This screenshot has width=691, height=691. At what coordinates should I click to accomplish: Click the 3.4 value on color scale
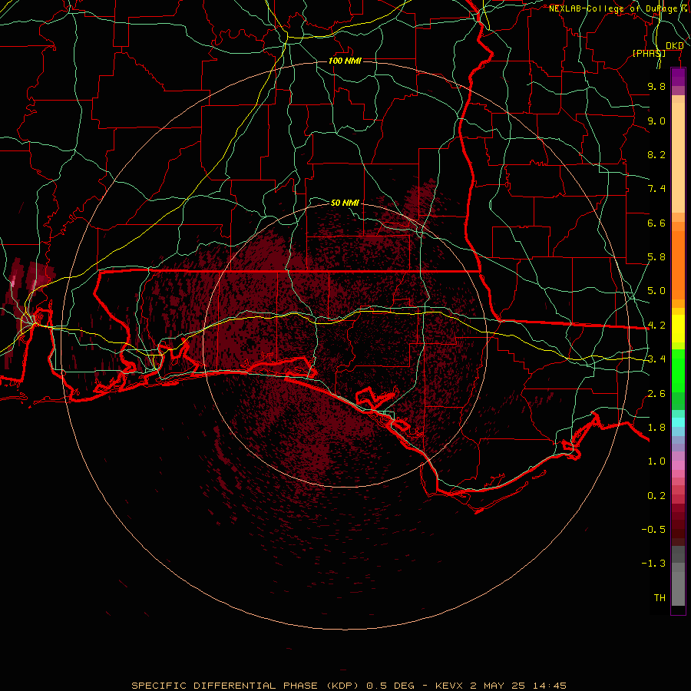coord(656,359)
